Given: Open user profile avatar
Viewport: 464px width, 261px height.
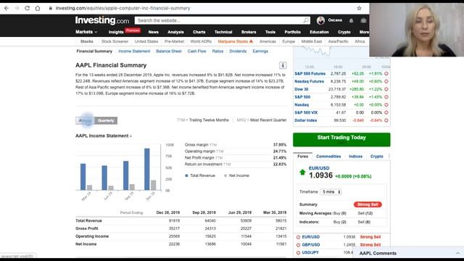Looking at the screenshot, I should (320, 20).
